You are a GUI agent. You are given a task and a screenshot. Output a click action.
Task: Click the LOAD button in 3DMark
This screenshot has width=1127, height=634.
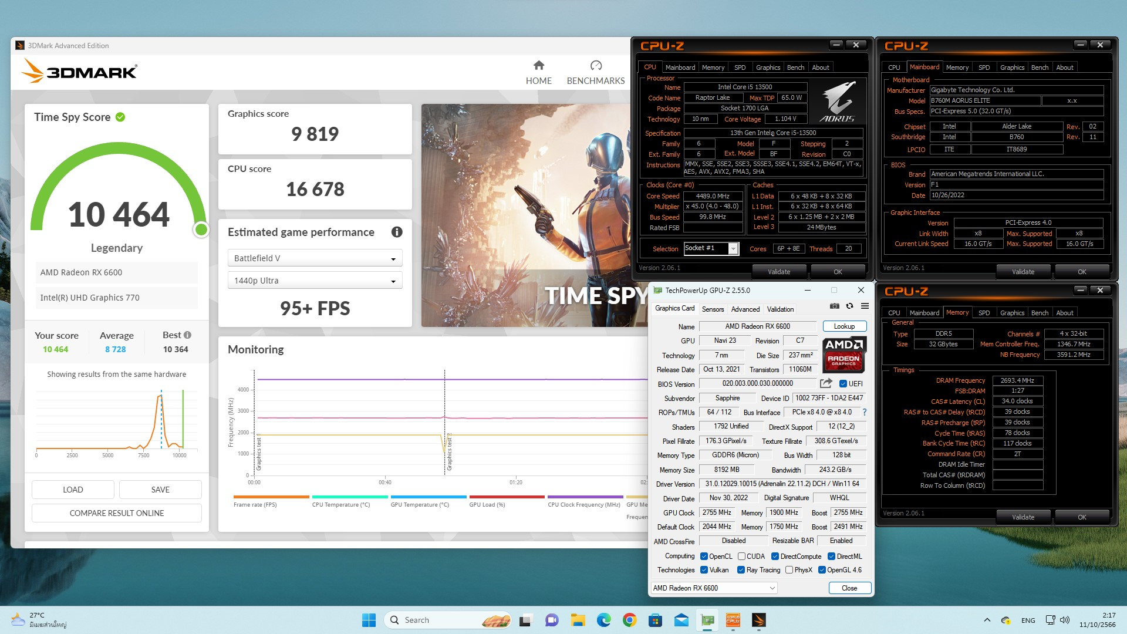pos(73,490)
